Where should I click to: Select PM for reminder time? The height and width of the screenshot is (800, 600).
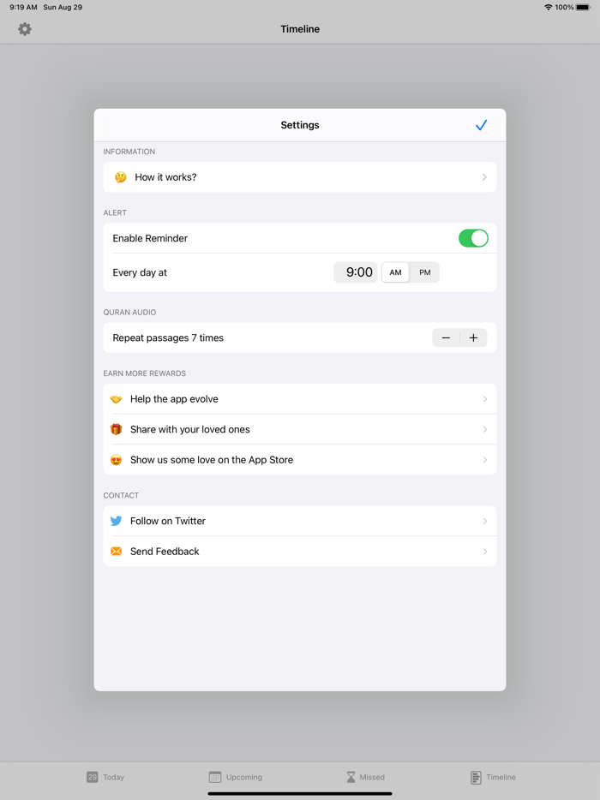[x=425, y=272]
